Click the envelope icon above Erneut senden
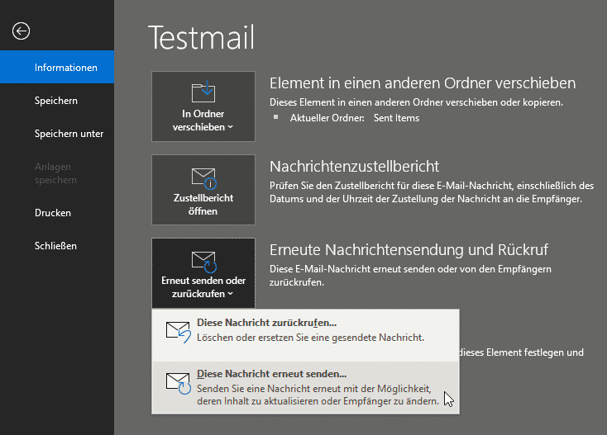 (x=203, y=262)
